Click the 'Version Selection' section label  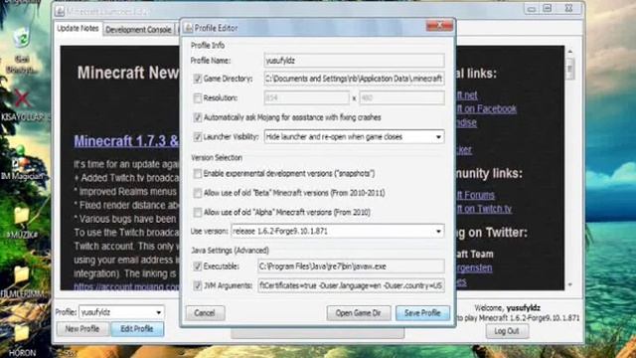point(217,157)
